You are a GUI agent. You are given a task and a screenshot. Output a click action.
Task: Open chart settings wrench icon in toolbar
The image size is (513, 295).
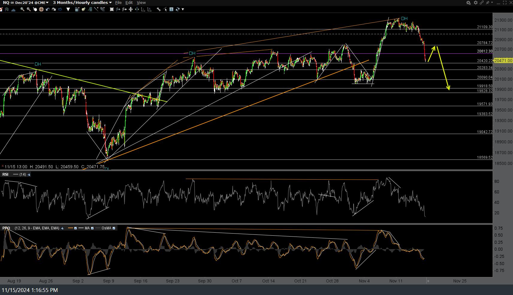159,9
